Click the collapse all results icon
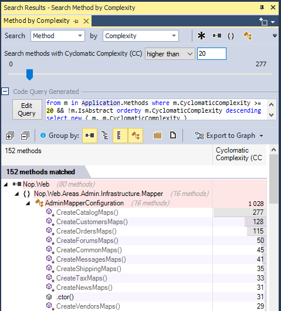 click(x=25, y=136)
